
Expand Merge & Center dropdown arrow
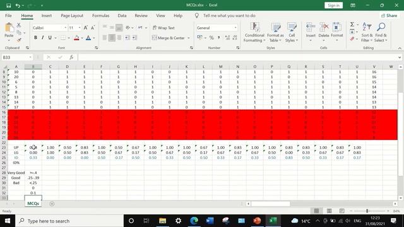click(189, 38)
